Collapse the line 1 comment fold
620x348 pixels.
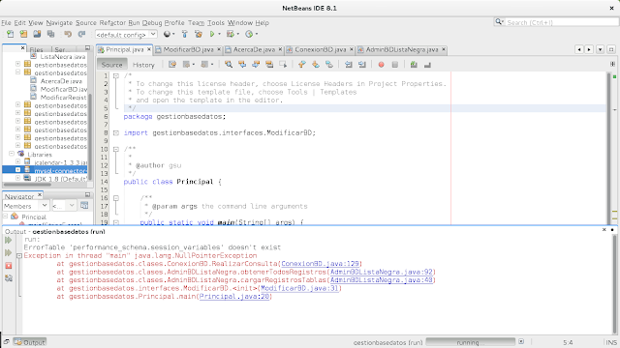(x=116, y=75)
